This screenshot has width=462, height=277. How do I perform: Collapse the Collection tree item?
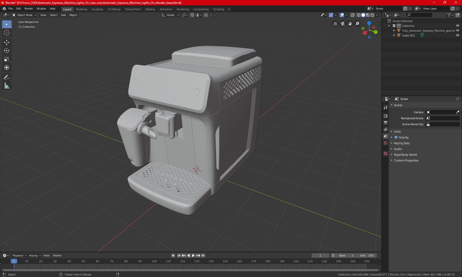click(x=389, y=26)
